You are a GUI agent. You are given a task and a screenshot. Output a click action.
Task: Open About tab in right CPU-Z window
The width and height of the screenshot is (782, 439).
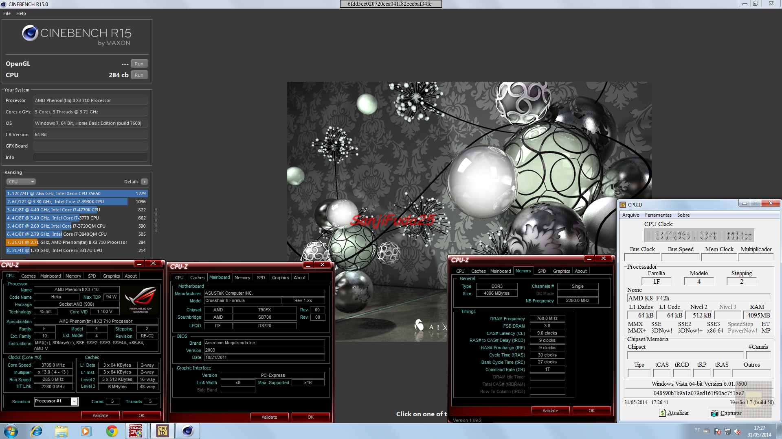click(x=581, y=271)
